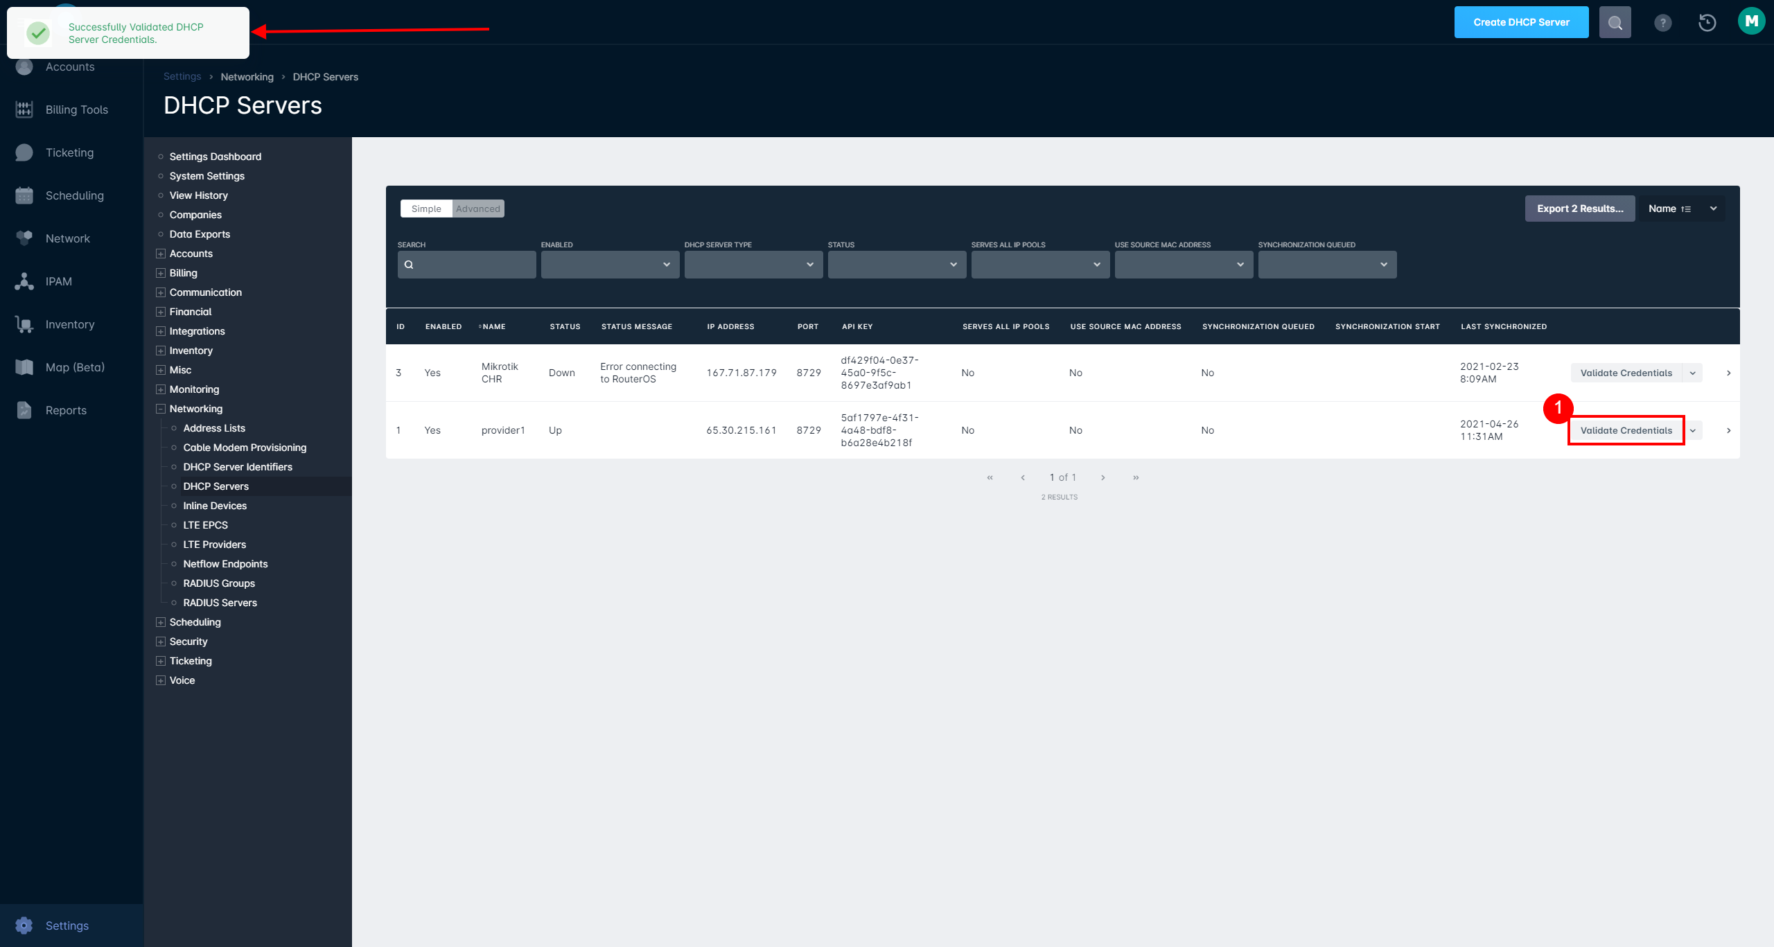Click the Reports sidebar icon

coord(24,409)
